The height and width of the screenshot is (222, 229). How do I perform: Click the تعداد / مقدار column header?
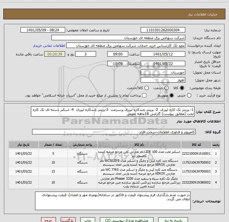53,145
